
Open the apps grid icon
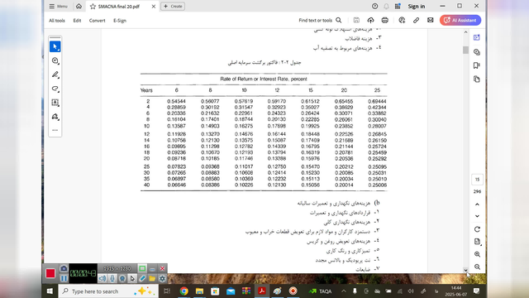pos(398,6)
